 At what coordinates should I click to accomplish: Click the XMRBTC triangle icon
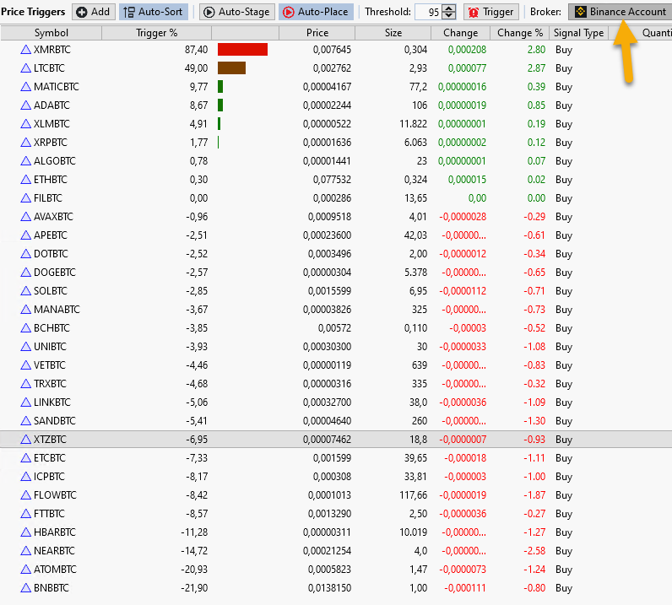click(x=25, y=50)
